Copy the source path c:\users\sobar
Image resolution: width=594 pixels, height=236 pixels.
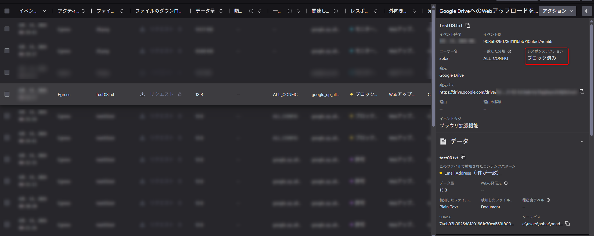[567, 223]
